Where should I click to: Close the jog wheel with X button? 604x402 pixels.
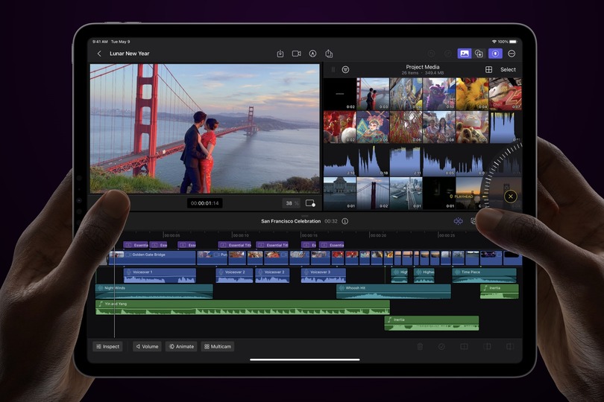pyautogui.click(x=510, y=197)
